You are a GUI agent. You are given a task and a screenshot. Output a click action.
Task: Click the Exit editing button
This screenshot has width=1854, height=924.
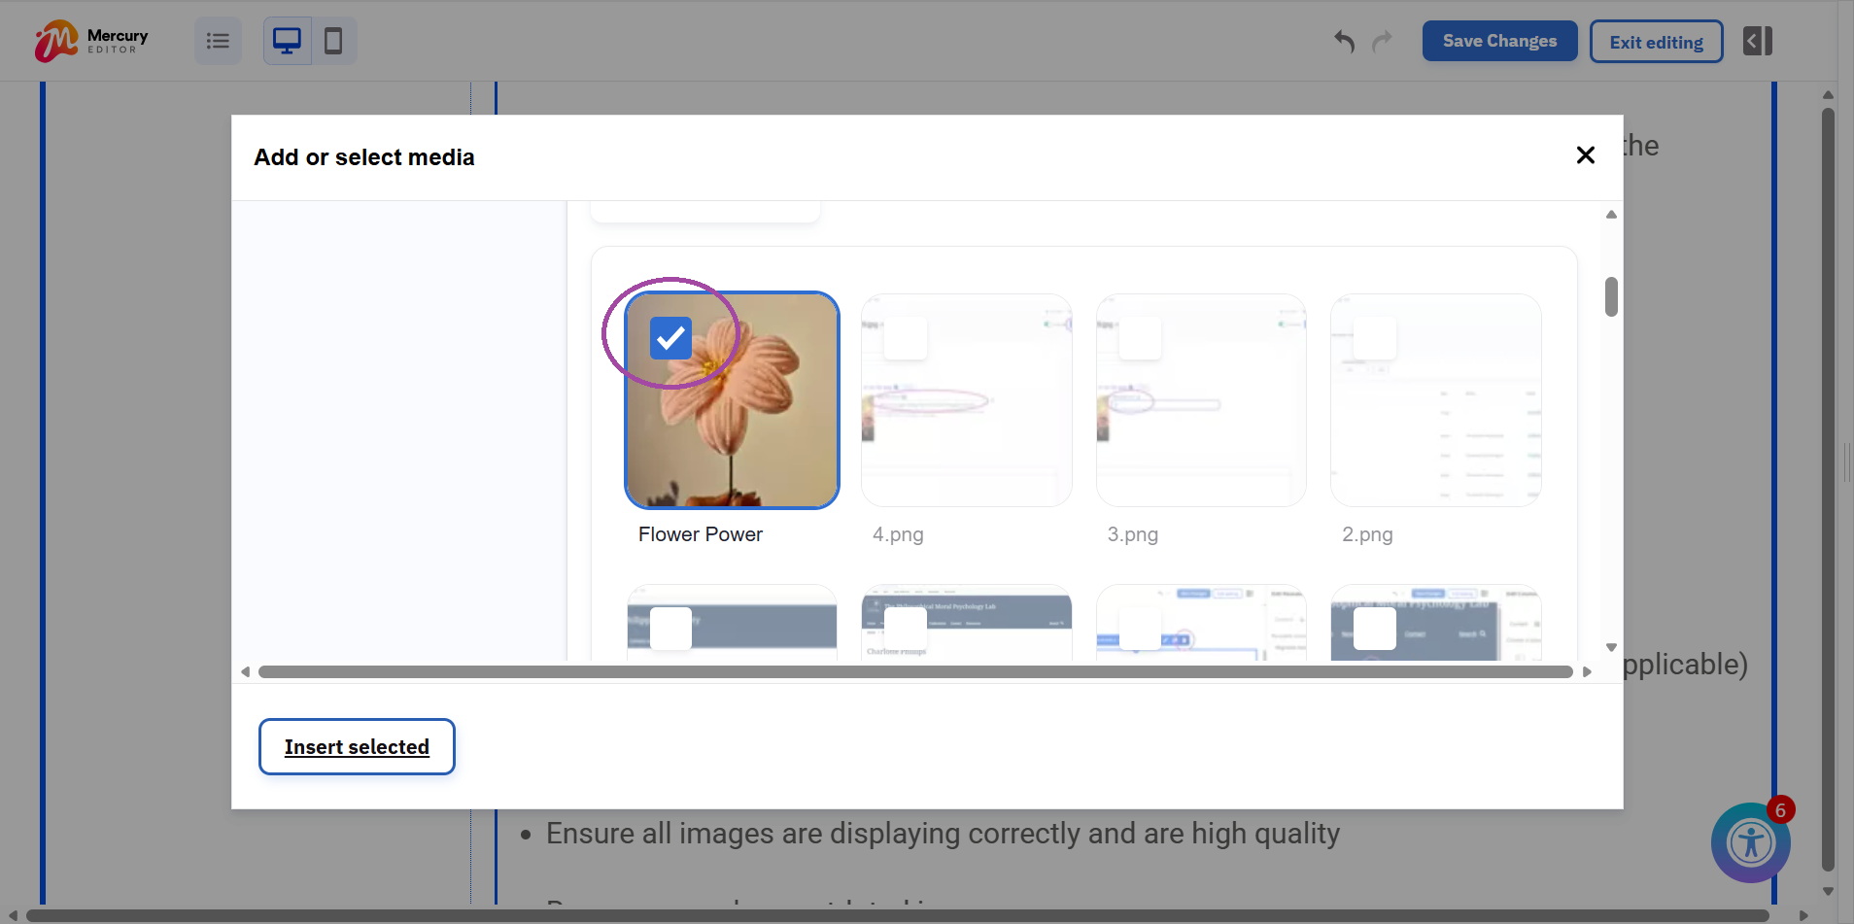pyautogui.click(x=1655, y=41)
